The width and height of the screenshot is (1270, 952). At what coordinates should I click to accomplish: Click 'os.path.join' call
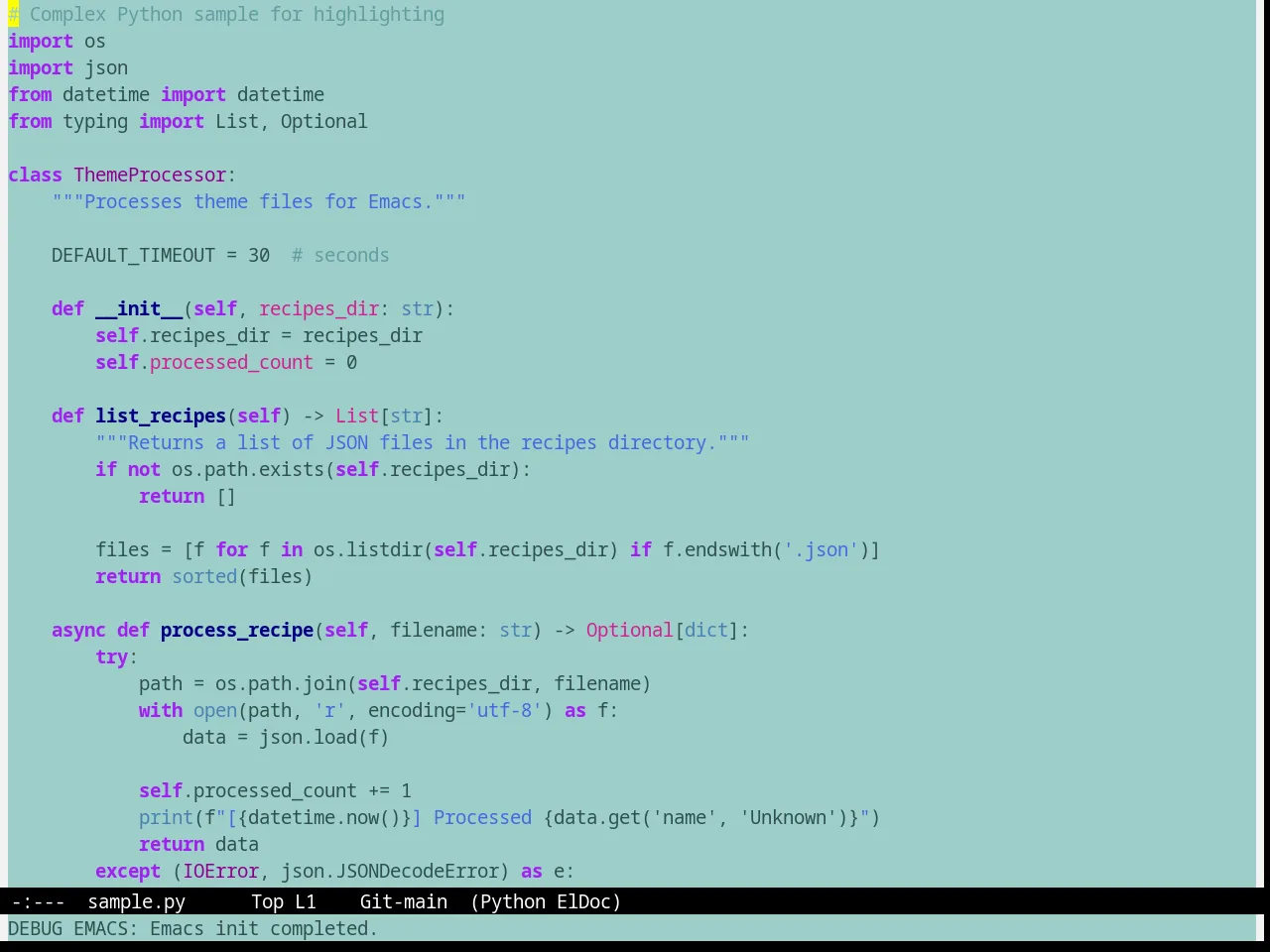coord(281,684)
